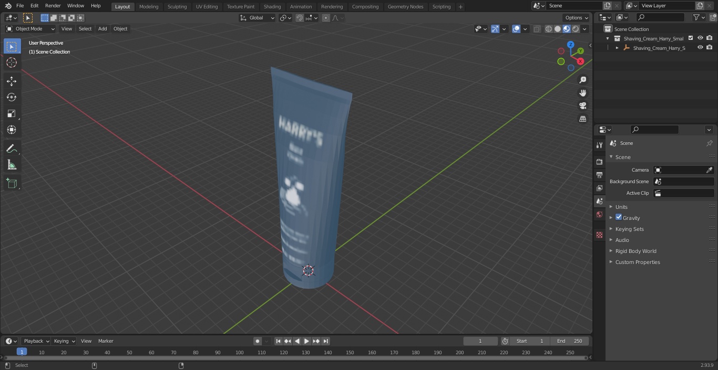Open the Output properties tab
Screen dimensions: 718x370
pos(599,175)
